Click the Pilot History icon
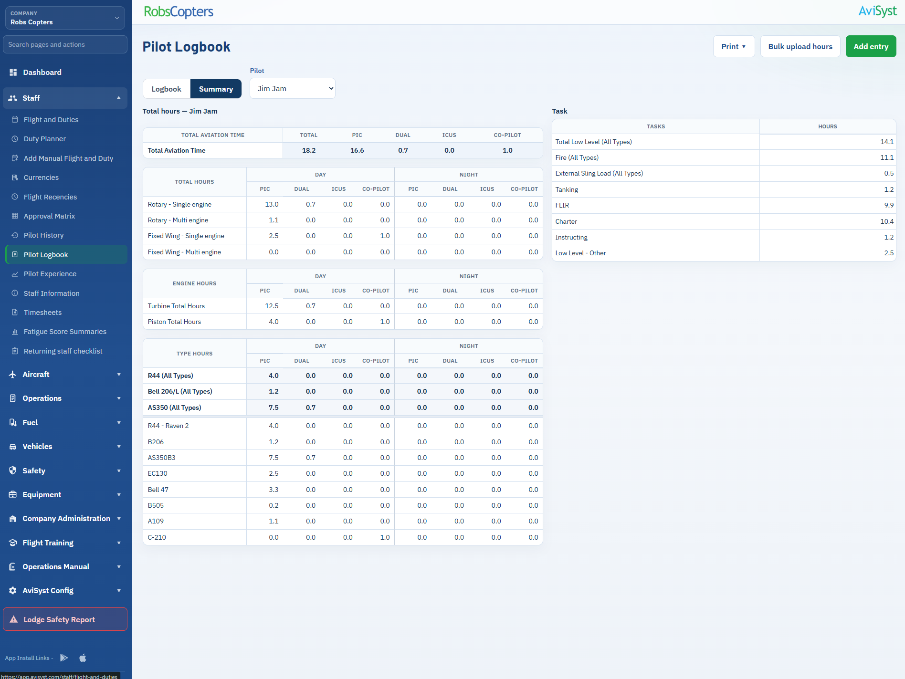 point(15,235)
